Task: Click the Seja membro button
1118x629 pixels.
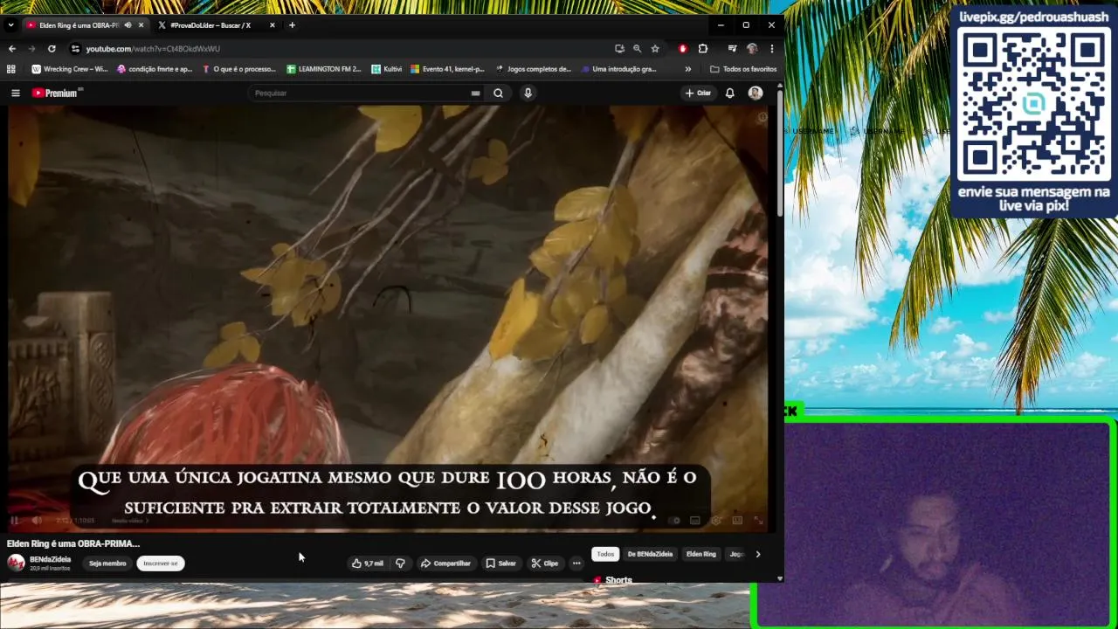Action: [x=107, y=563]
